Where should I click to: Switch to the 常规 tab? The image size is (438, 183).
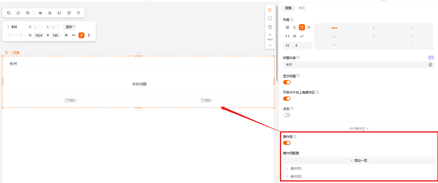click(x=288, y=8)
